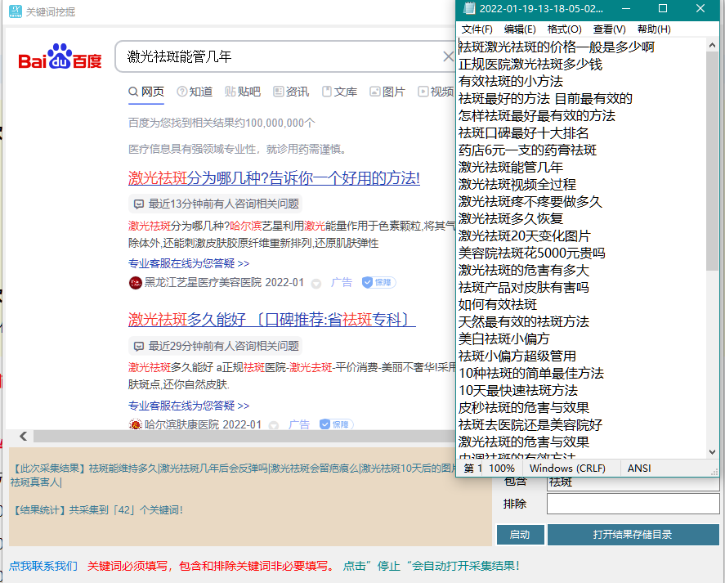Click the 黑龙江艺星 hospital avatar
This screenshot has height=583, width=725.
(135, 282)
